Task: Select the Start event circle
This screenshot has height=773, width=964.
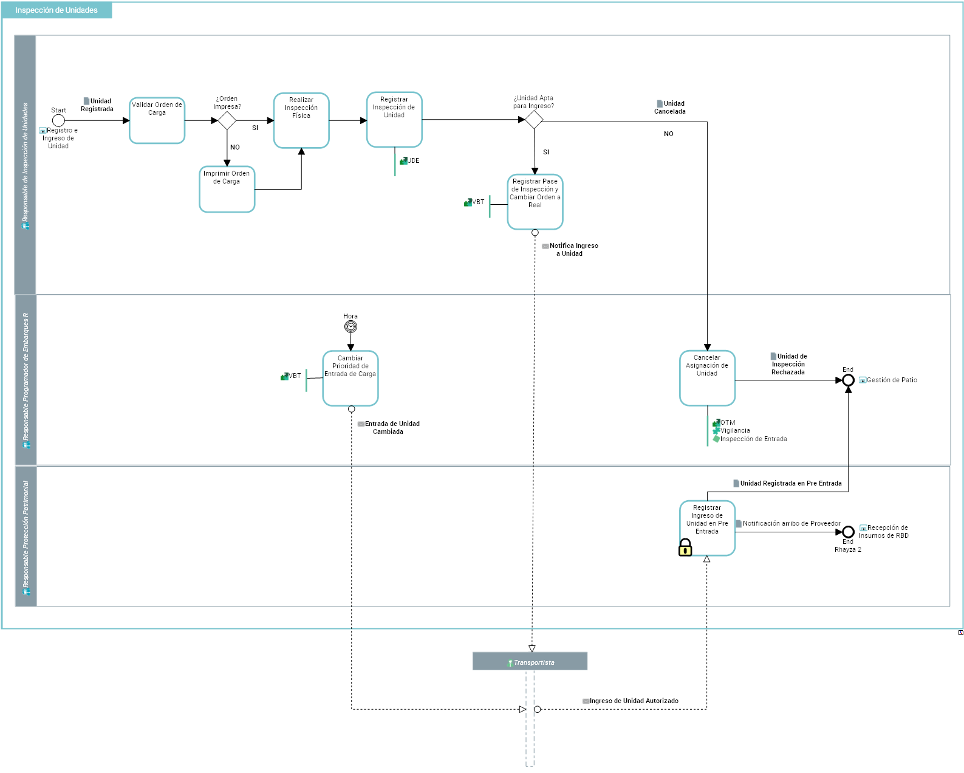Action: [x=58, y=120]
